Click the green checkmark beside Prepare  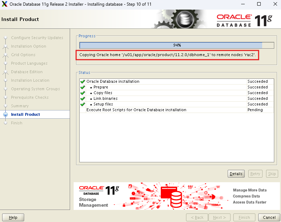click(x=83, y=87)
